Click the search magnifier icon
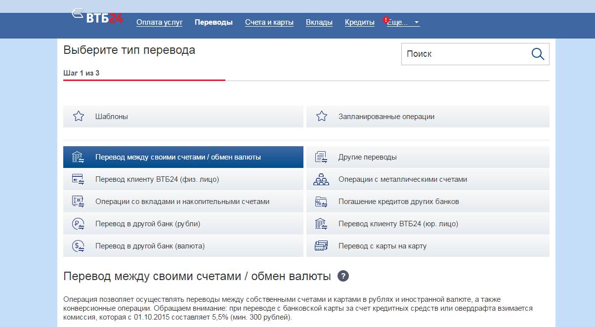Screen dimensions: 595x327 [x=537, y=54]
